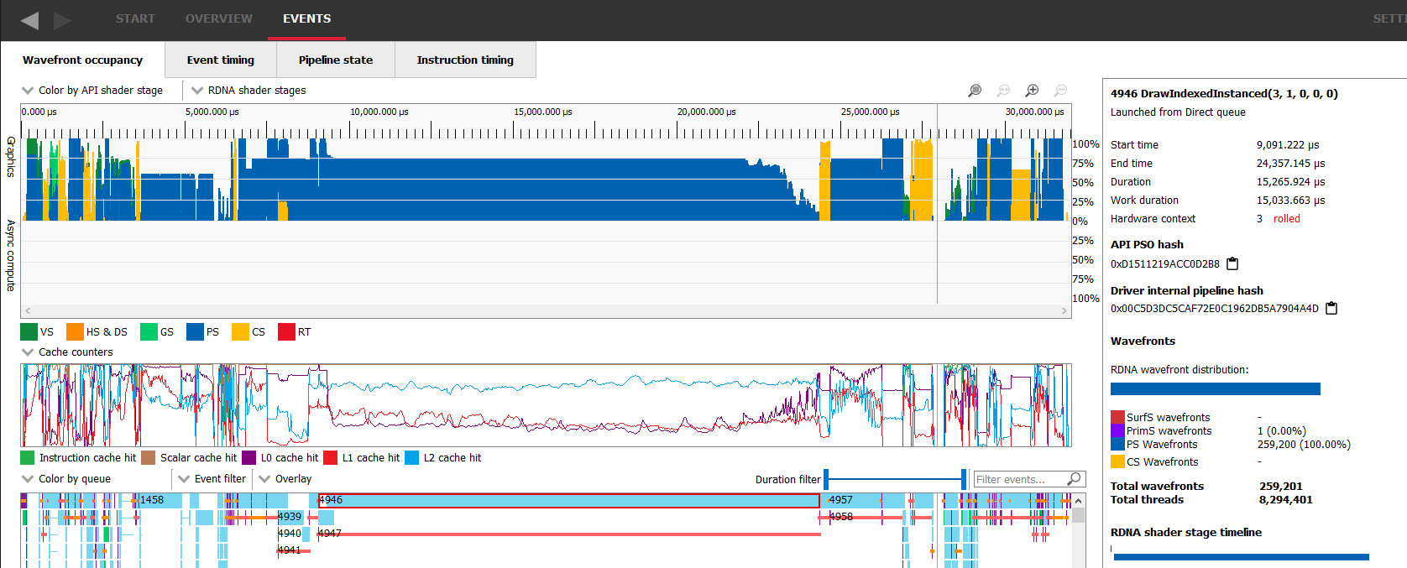The image size is (1407, 568).
Task: Switch to the Event timing tab
Action: tap(221, 60)
